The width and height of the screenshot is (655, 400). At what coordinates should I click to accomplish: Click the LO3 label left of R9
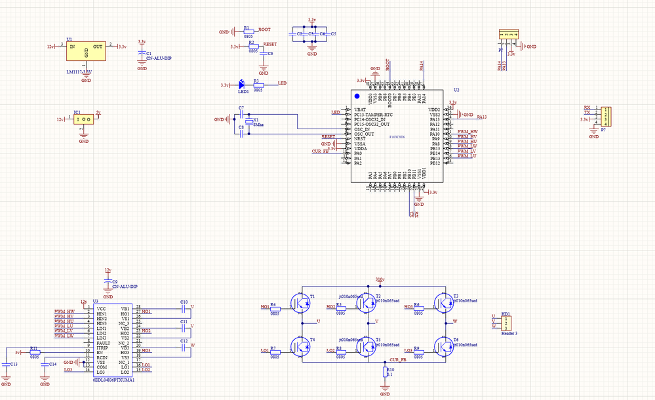[x=408, y=350]
